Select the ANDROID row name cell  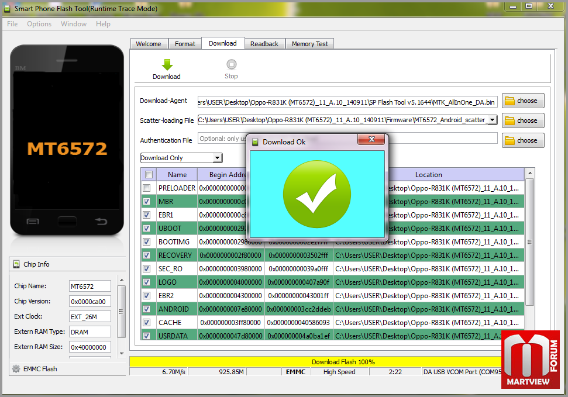(177, 309)
